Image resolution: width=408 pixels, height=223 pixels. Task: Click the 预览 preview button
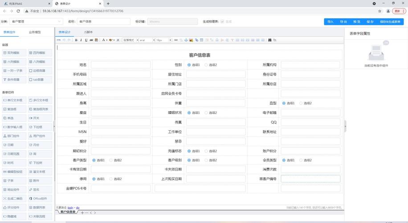(x=357, y=21)
